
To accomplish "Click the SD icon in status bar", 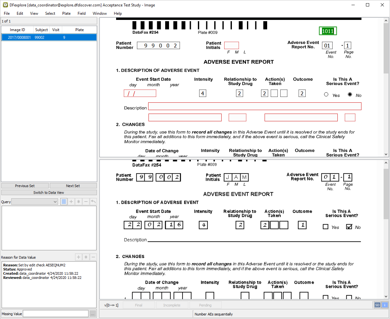I will (377, 305).
